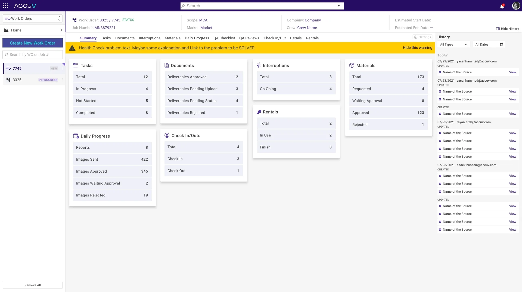Screen dimensions: 522x292
Task: Click the Materials box icon
Action: [352, 65]
